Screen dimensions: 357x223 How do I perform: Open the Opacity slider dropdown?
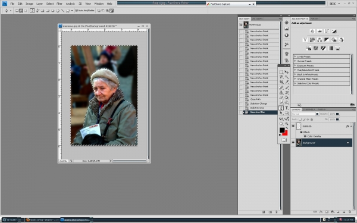(x=337, y=114)
